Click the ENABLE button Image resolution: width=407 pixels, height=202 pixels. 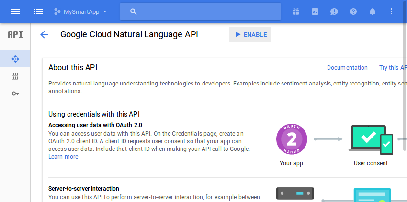250,34
